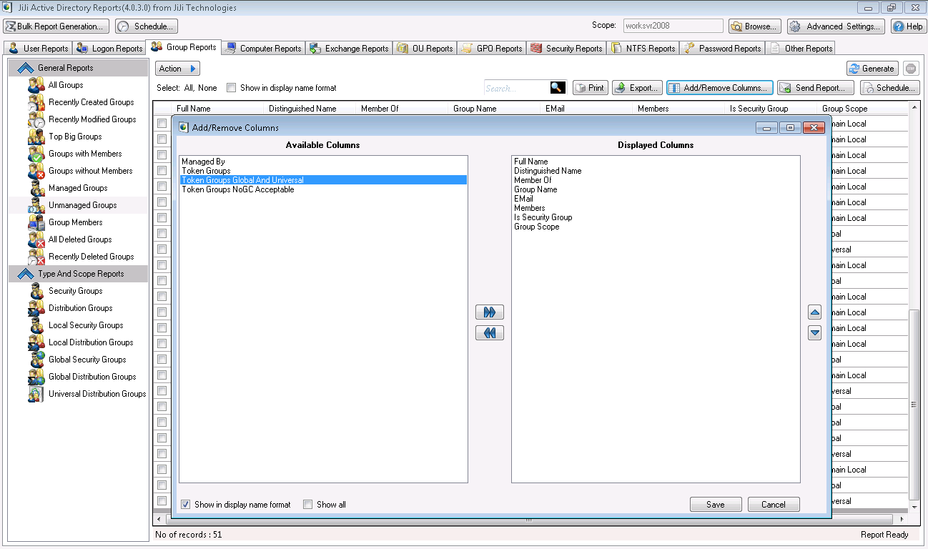Open Help
Viewport: 928px width, 549px height.
pos(909,26)
